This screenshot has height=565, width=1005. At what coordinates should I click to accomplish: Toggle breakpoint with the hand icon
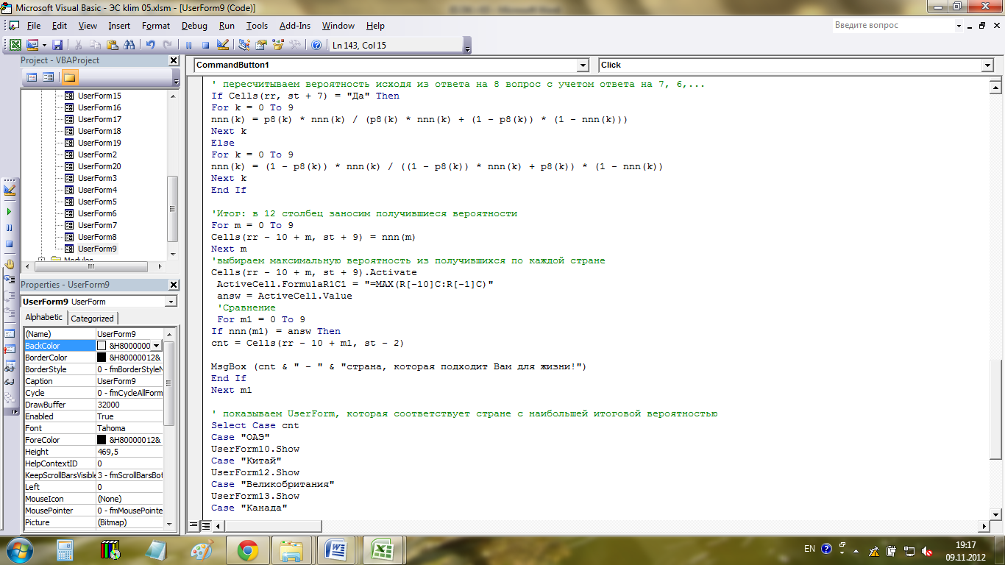click(x=10, y=263)
